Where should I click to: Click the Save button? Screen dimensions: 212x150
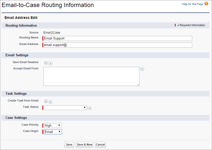pos(69,144)
